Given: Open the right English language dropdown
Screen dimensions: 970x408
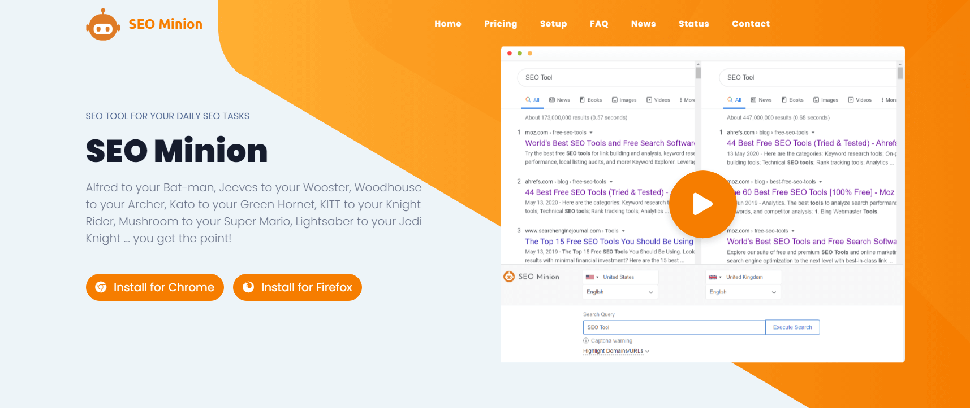Looking at the screenshot, I should [743, 292].
